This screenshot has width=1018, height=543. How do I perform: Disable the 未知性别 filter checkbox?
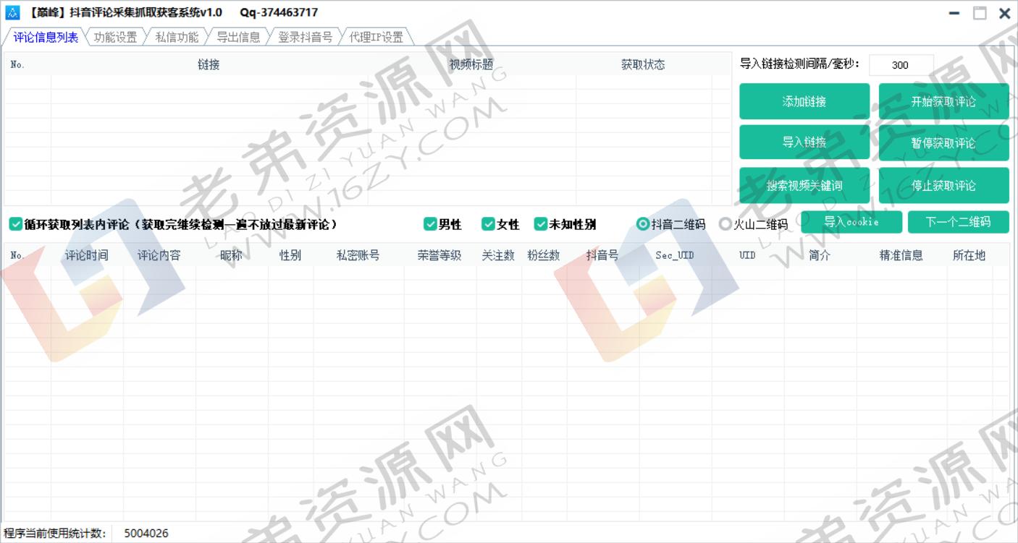(x=541, y=224)
